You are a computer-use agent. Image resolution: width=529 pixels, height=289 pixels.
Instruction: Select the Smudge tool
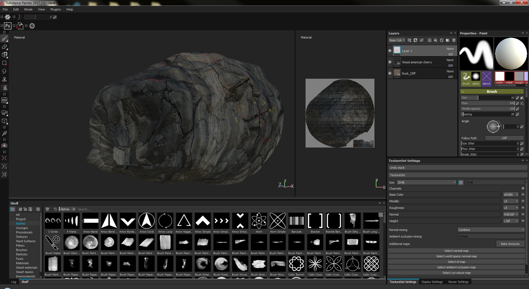(x=4, y=71)
